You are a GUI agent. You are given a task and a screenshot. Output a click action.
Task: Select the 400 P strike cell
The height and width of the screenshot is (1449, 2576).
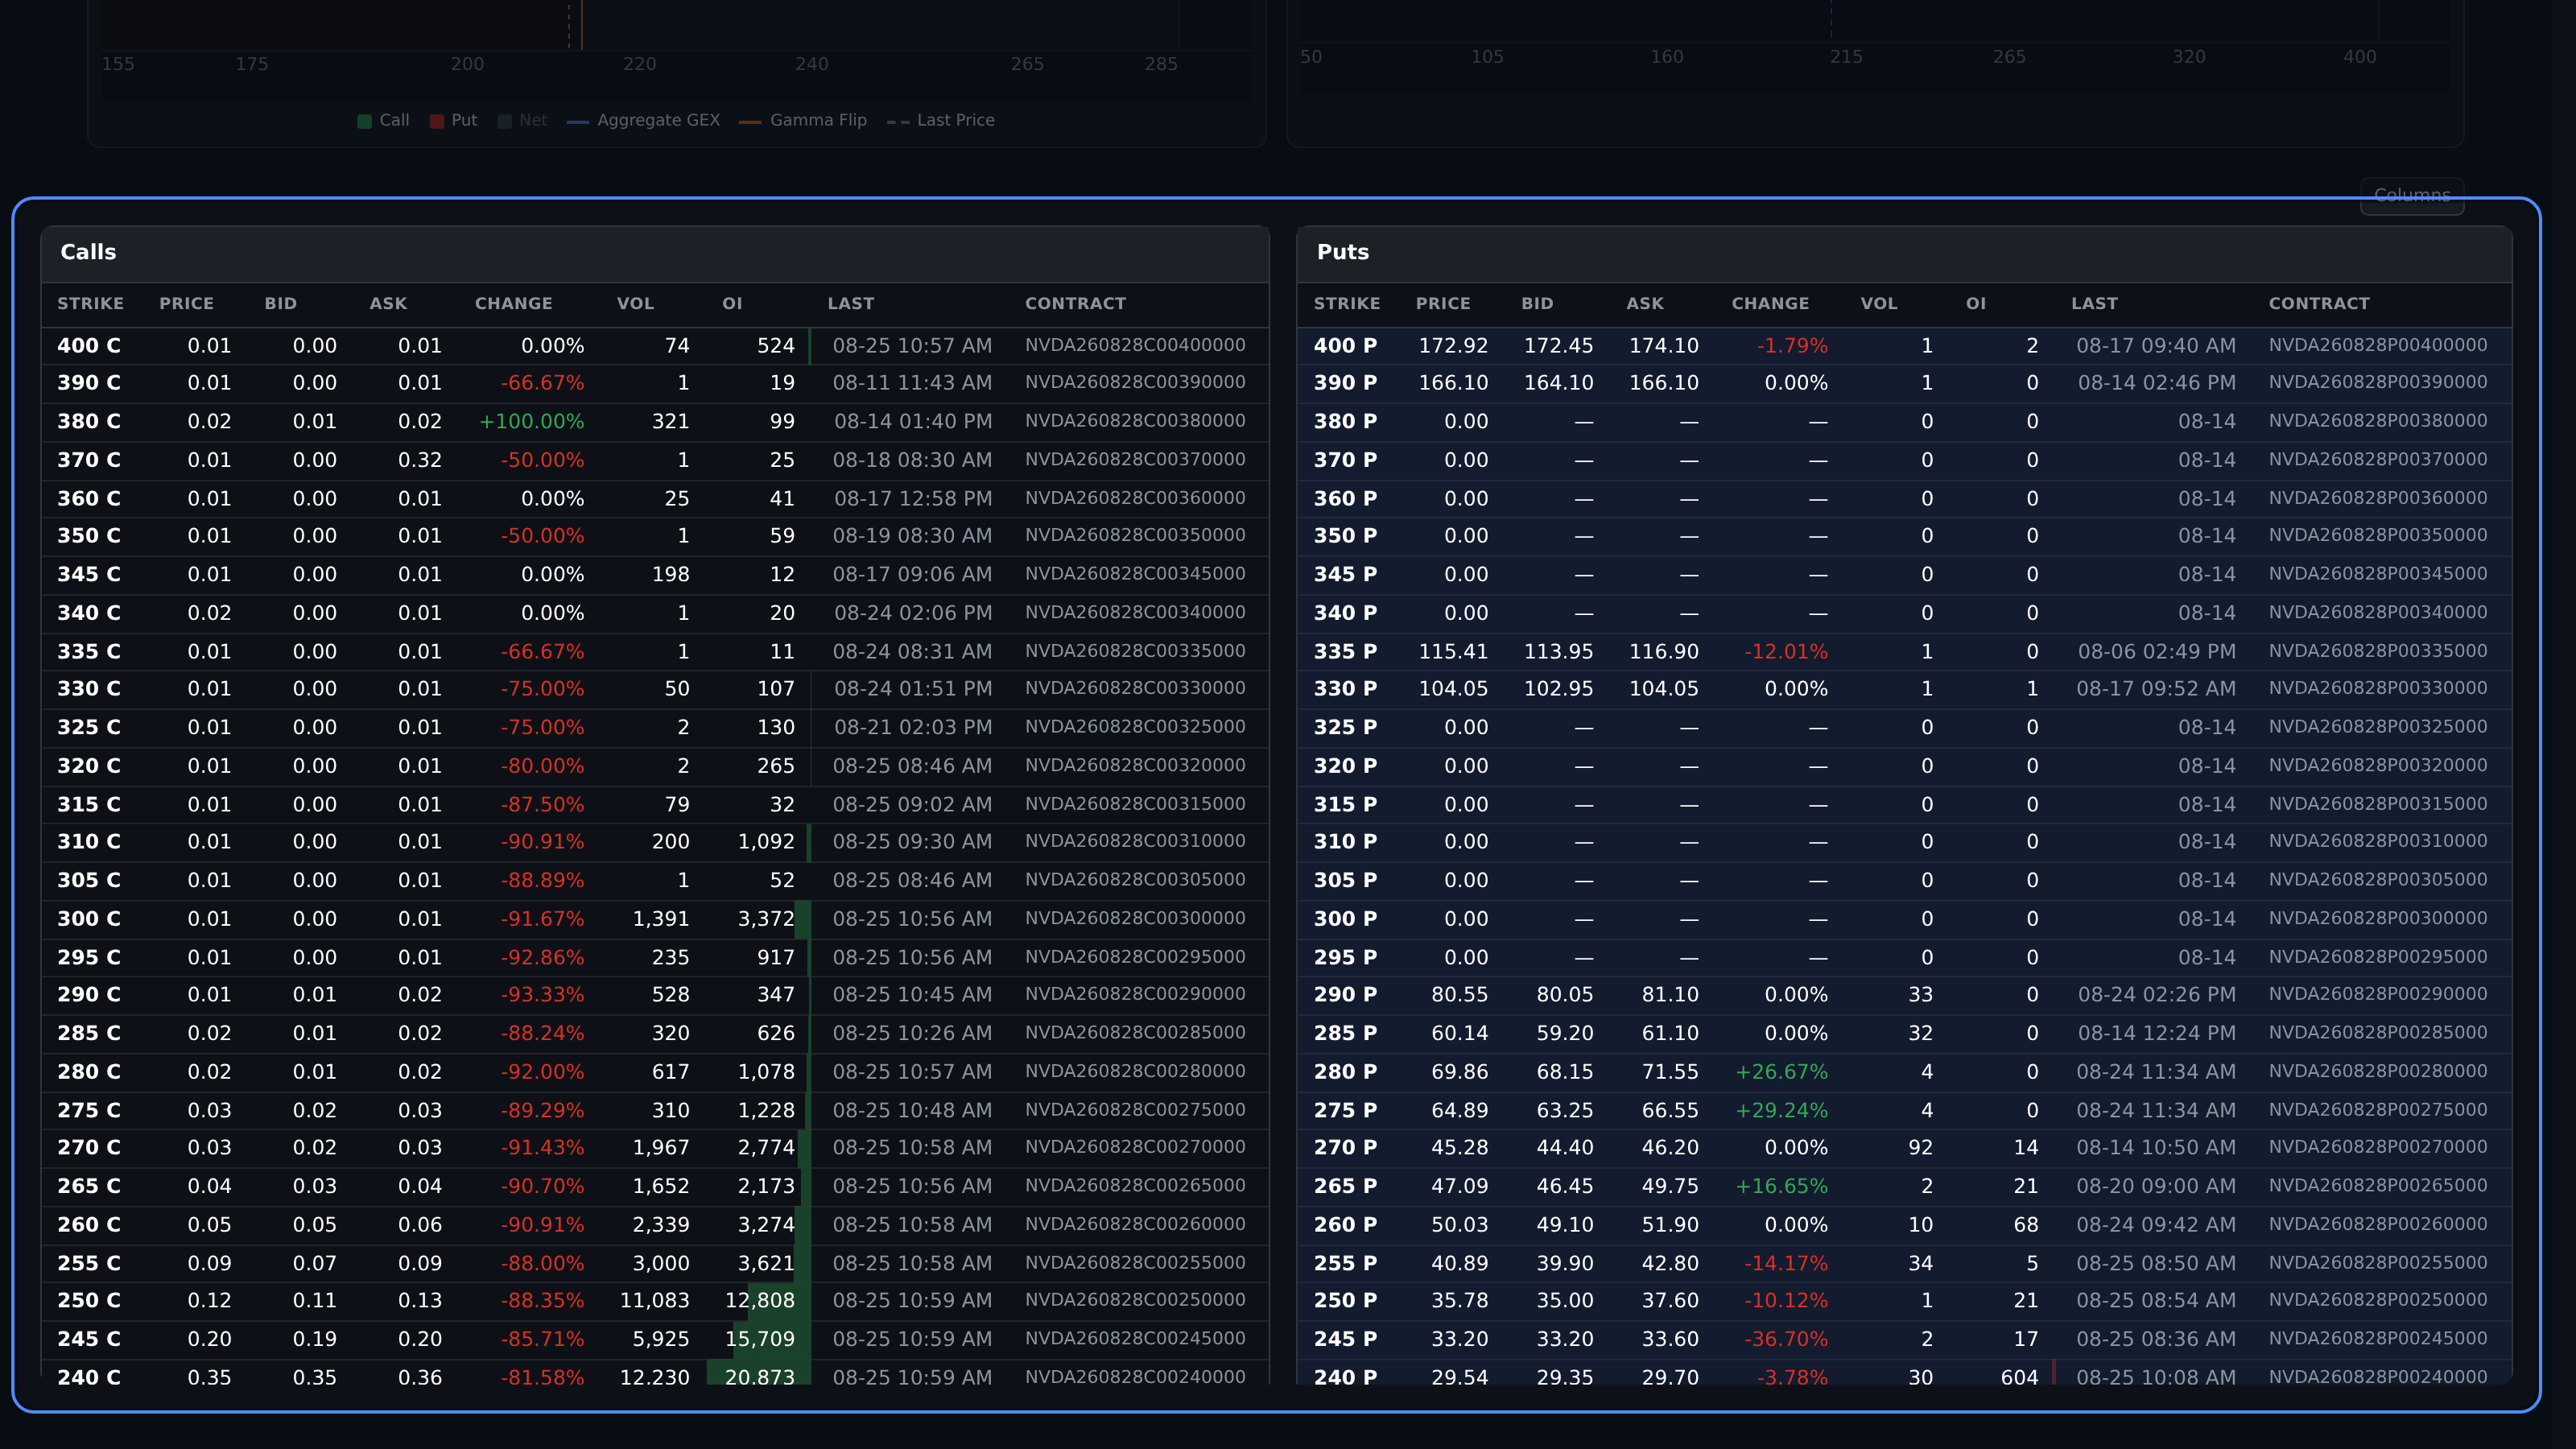tap(1345, 345)
